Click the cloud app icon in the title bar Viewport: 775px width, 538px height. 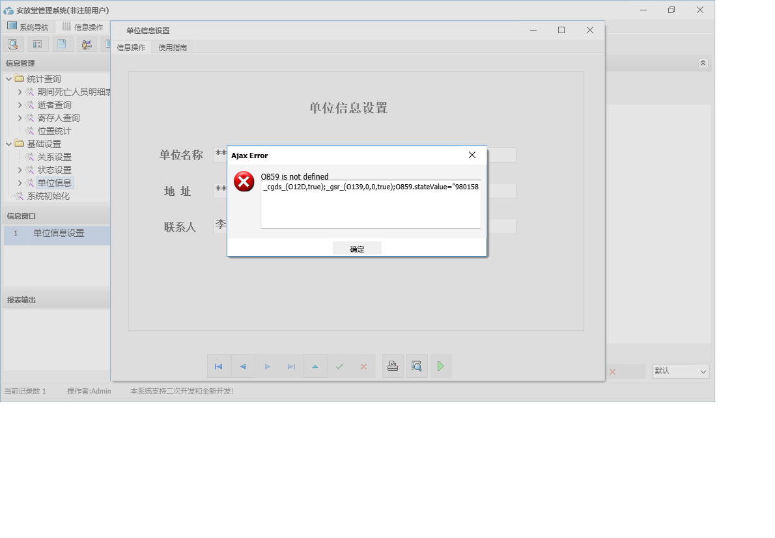8,10
